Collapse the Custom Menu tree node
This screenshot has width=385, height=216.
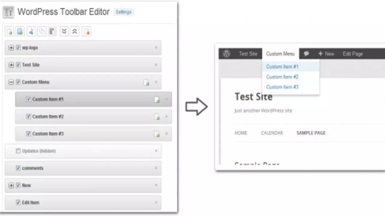11,82
